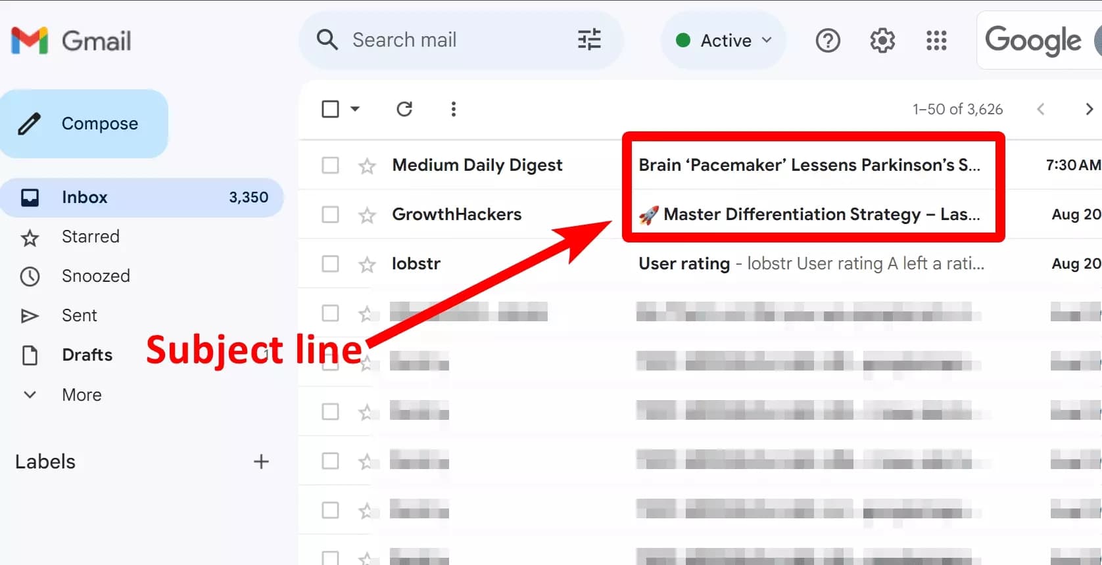Screen dimensions: 1102x565
Task: Click the lobstr sender name
Action: 416,263
